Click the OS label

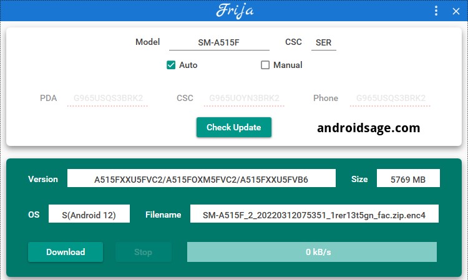tap(34, 215)
